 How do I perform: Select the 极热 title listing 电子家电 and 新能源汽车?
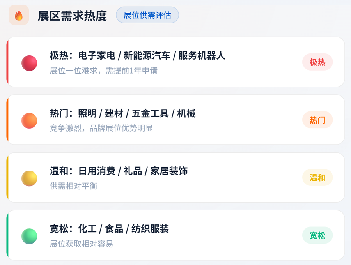click(x=137, y=56)
